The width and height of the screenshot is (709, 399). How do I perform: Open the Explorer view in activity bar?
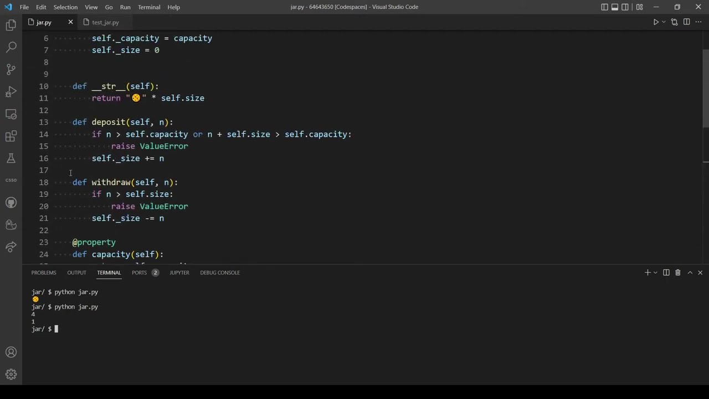pos(11,25)
